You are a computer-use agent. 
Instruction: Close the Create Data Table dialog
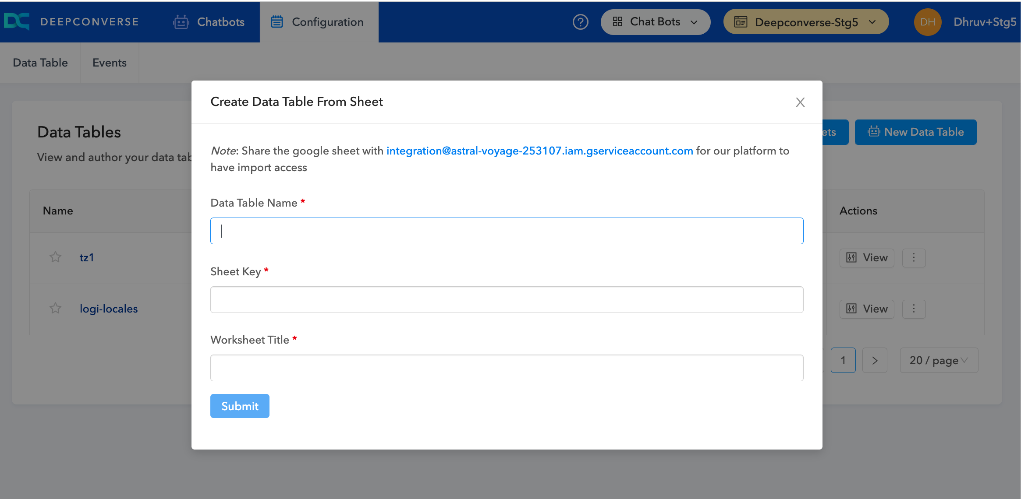800,102
